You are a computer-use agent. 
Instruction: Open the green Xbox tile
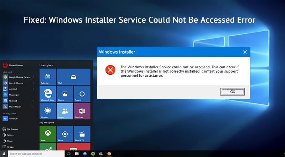tap(48, 134)
